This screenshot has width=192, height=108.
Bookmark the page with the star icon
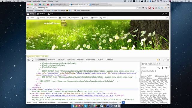coord(137,7)
